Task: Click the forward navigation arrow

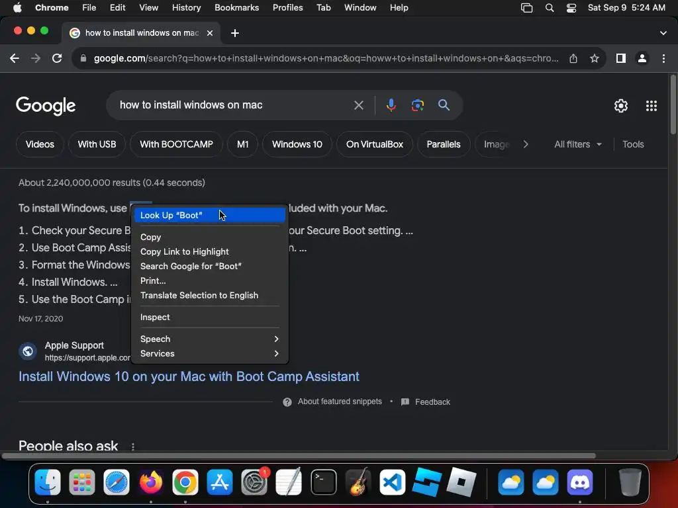Action: point(36,58)
